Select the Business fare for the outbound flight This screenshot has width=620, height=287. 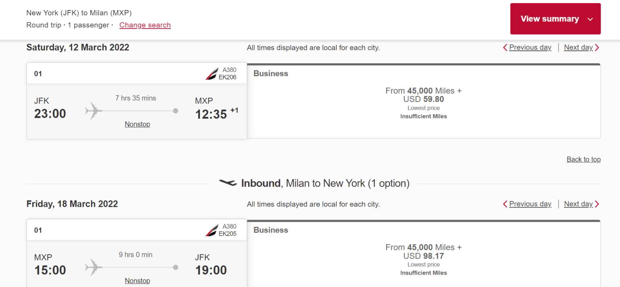[x=423, y=101]
